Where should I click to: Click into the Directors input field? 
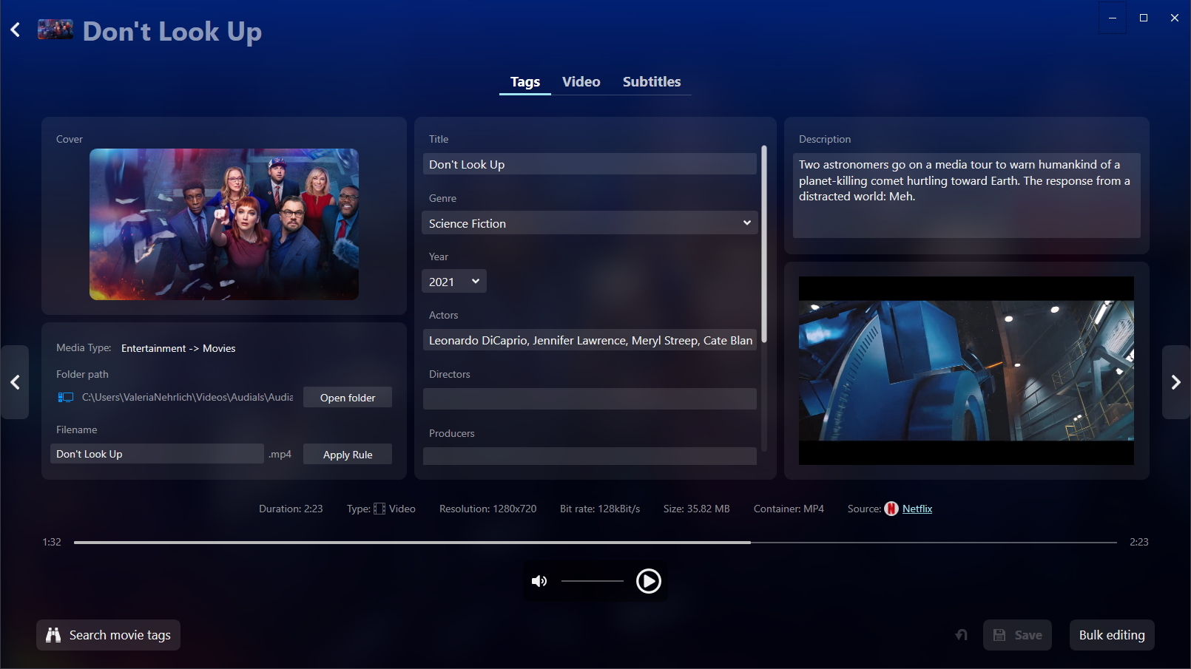point(590,399)
